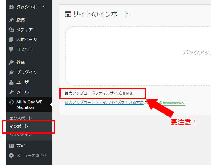Click the pushpin icon beside 投稿

click(x=11, y=20)
